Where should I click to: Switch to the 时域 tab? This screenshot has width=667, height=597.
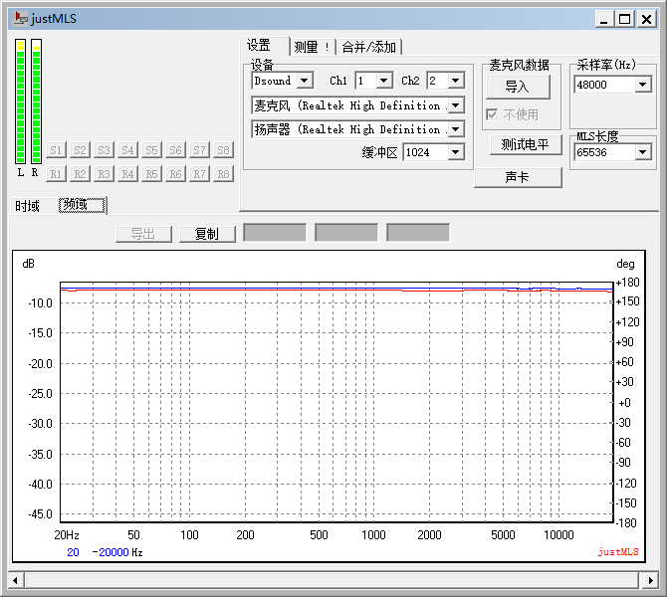pyautogui.click(x=28, y=206)
